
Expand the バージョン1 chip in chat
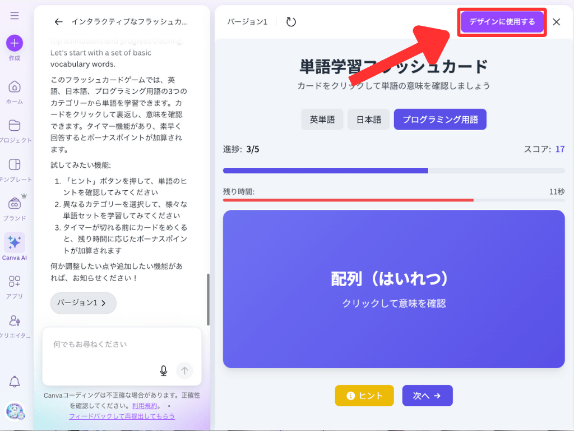point(83,303)
